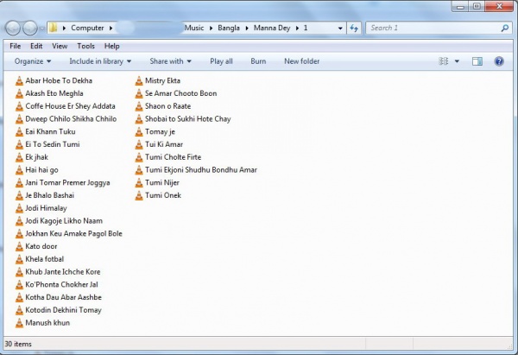Image resolution: width=518 pixels, height=355 pixels.
Task: Click VLC icon of Mistry Ekta
Action: click(138, 80)
